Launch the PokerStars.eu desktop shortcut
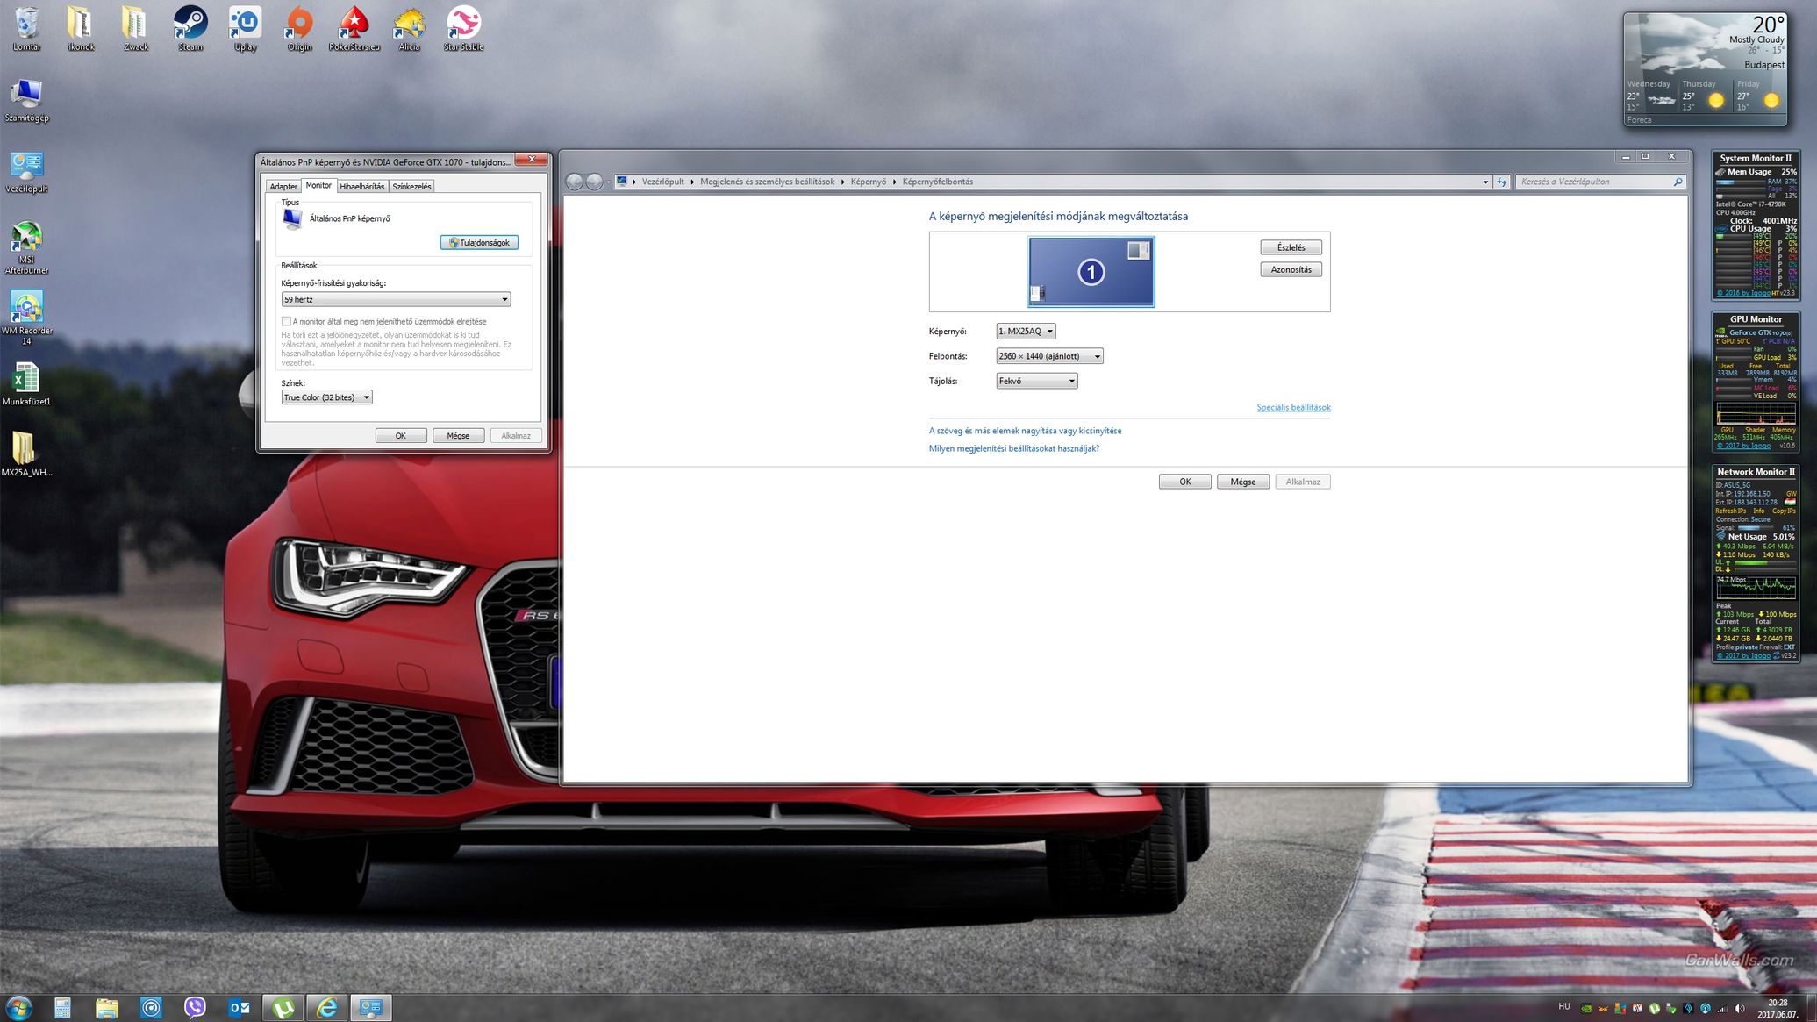 coord(354,28)
